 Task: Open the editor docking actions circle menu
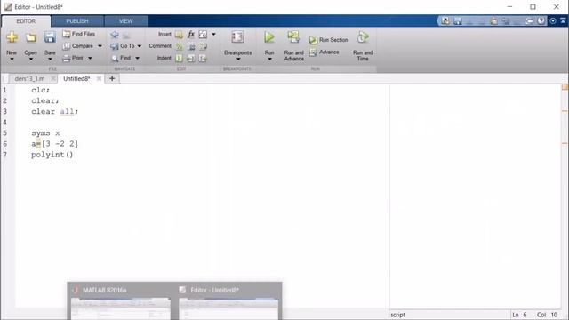click(x=553, y=21)
